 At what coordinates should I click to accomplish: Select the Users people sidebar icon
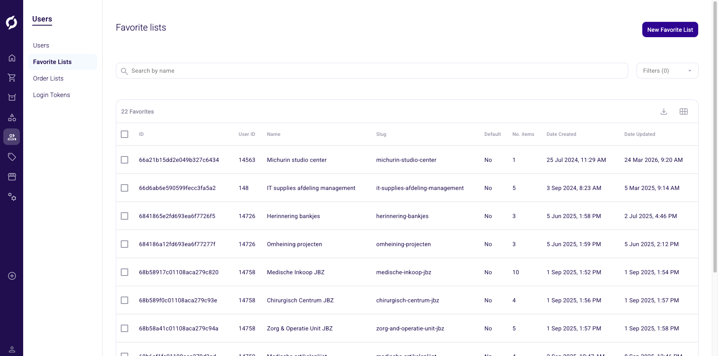pyautogui.click(x=12, y=137)
